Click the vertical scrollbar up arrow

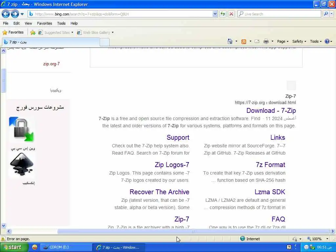pyautogui.click(x=3, y=51)
